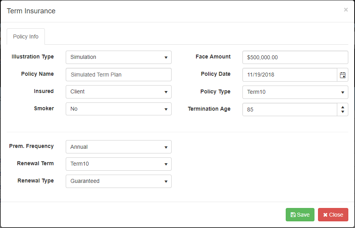Change the Smoker selection dropdown
Image resolution: width=355 pixels, height=228 pixels.
coord(118,109)
